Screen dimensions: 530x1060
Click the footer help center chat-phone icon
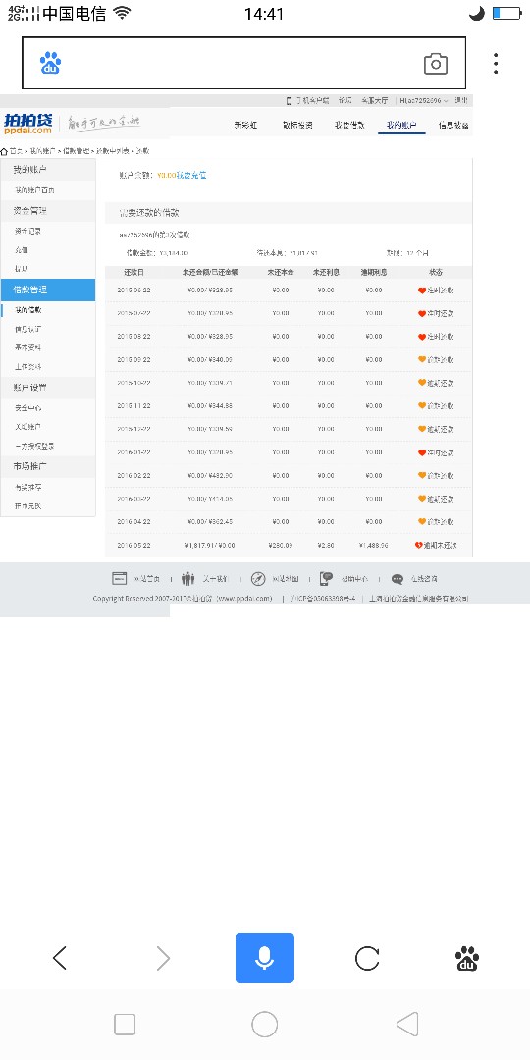[x=327, y=579]
